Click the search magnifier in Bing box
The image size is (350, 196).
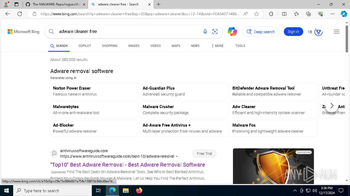tap(51, 32)
